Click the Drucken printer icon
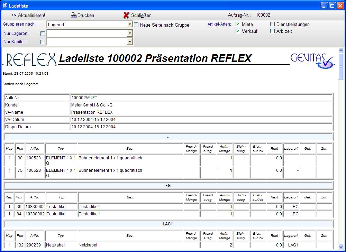This screenshot has height=252, width=346. [x=73, y=15]
